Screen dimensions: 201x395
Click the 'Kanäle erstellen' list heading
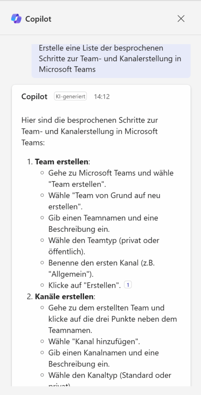[64, 297]
